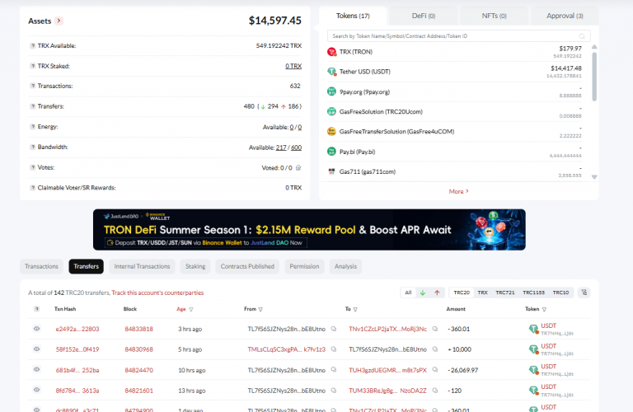Click Track this account's counterparties link
The height and width of the screenshot is (412, 633).
click(x=158, y=293)
